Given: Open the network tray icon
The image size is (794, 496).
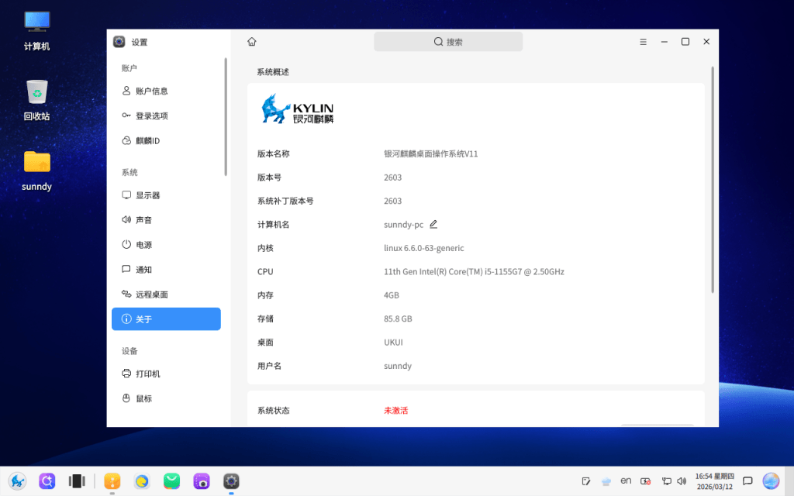Looking at the screenshot, I should [x=666, y=481].
